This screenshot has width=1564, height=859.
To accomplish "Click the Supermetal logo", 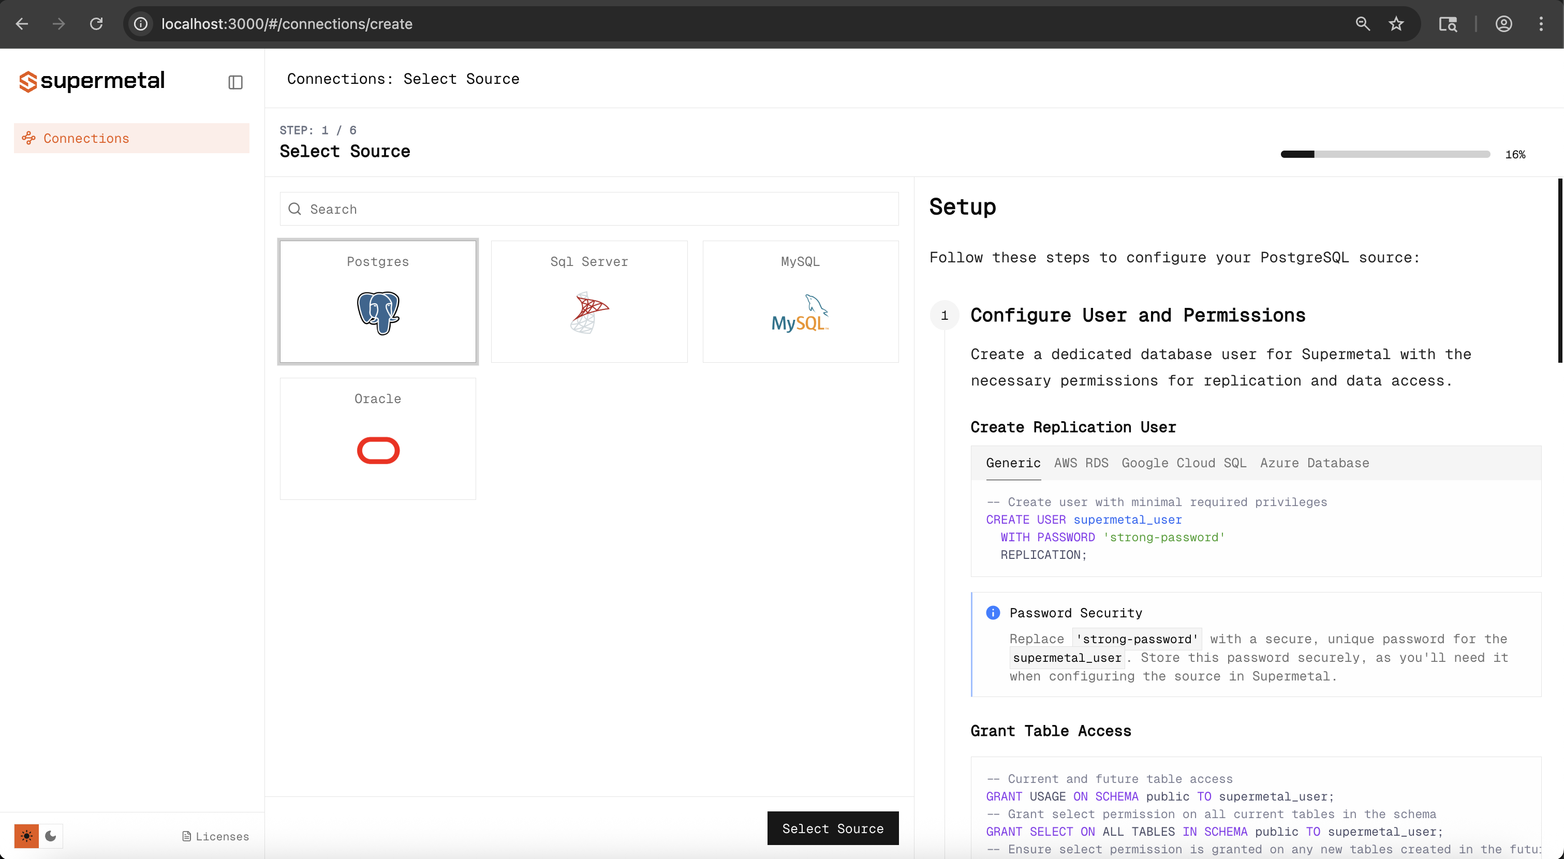I will [x=91, y=80].
